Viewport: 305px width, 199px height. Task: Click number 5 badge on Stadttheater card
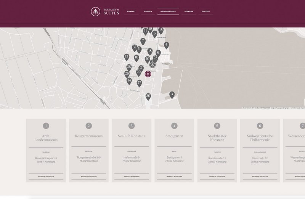[x=217, y=126]
